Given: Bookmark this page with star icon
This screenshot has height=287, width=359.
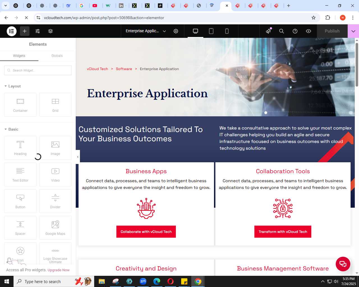Looking at the screenshot, I should pyautogui.click(x=314, y=18).
